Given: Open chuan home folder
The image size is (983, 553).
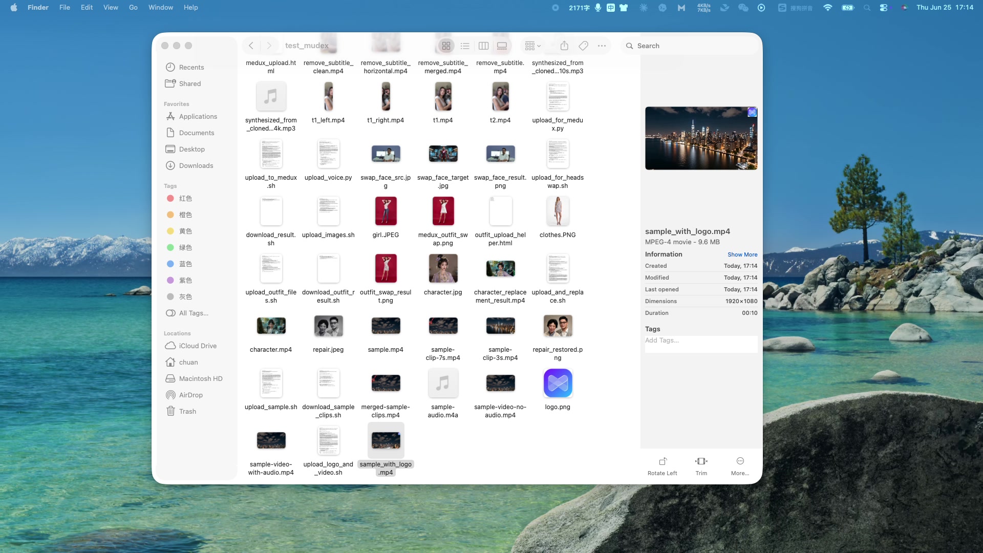Looking at the screenshot, I should pyautogui.click(x=197, y=363).
